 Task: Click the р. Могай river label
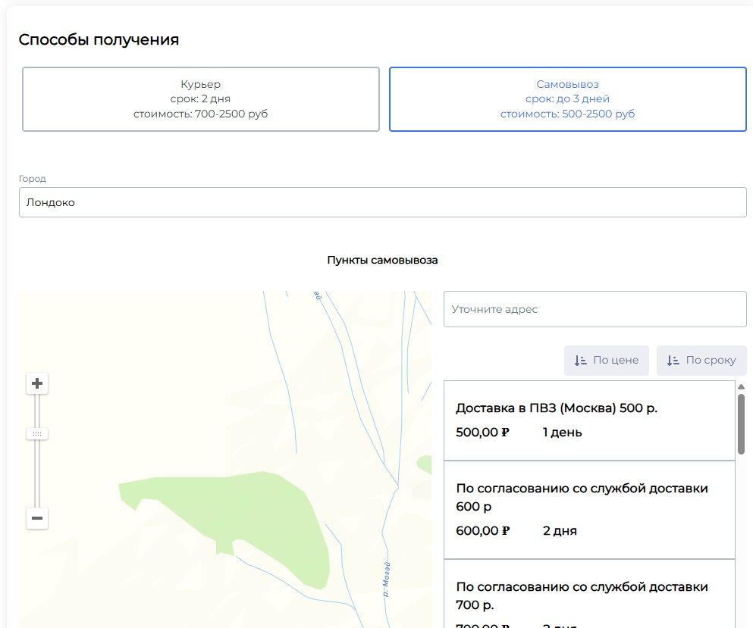point(386,580)
